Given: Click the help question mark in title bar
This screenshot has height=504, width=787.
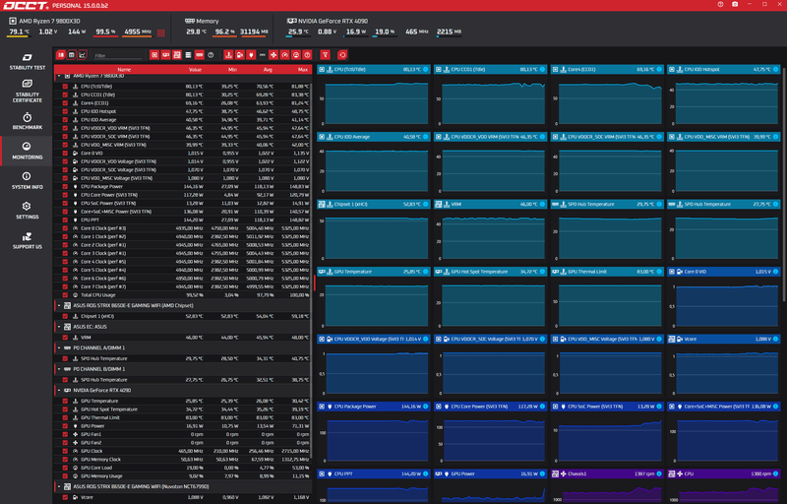Looking at the screenshot, I should (720, 5).
